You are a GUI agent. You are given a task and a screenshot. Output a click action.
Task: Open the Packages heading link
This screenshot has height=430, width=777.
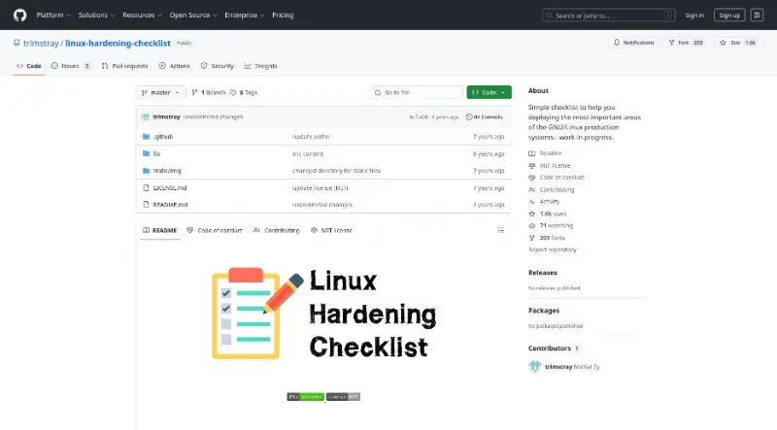544,311
